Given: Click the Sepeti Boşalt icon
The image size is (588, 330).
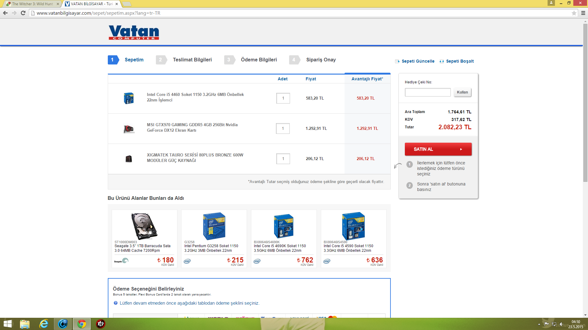Looking at the screenshot, I should click(x=442, y=61).
